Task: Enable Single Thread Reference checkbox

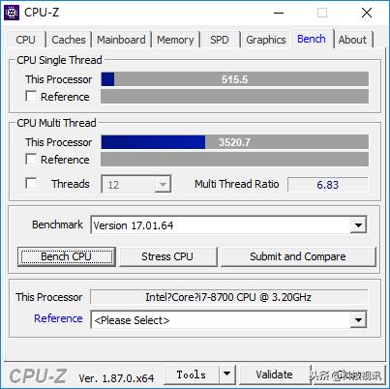Action: click(x=31, y=96)
